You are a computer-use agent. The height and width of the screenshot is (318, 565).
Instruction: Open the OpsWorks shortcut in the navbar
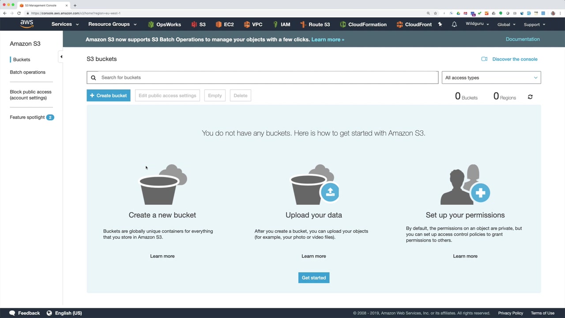pos(164,24)
